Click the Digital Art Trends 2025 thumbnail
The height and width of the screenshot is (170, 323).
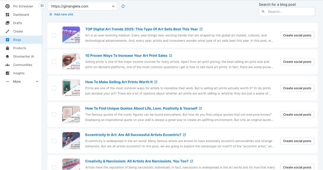click(x=71, y=35)
